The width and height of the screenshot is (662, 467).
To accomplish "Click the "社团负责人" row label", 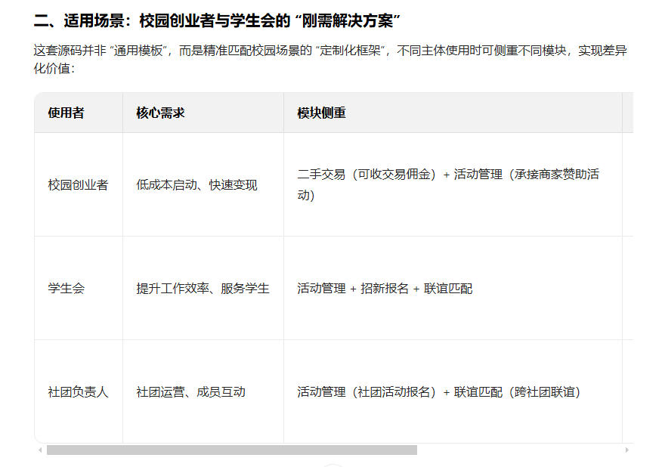I will coord(79,392).
